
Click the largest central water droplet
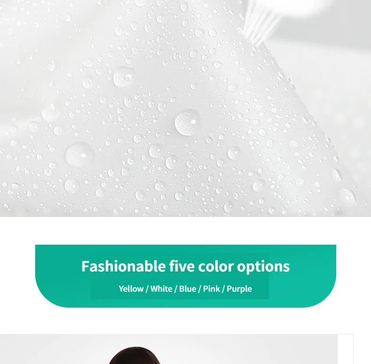click(187, 123)
